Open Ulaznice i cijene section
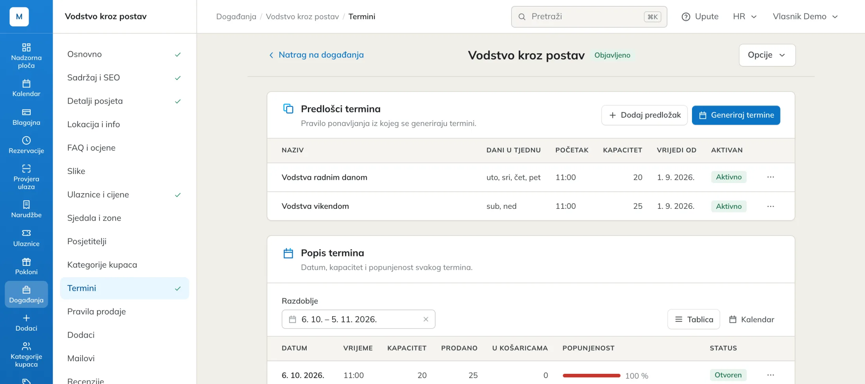This screenshot has width=865, height=384. tap(124, 195)
